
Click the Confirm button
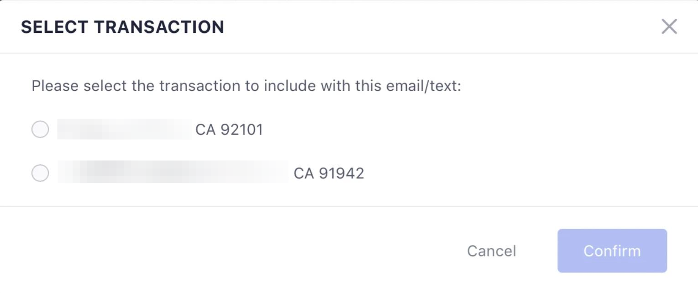tap(612, 251)
